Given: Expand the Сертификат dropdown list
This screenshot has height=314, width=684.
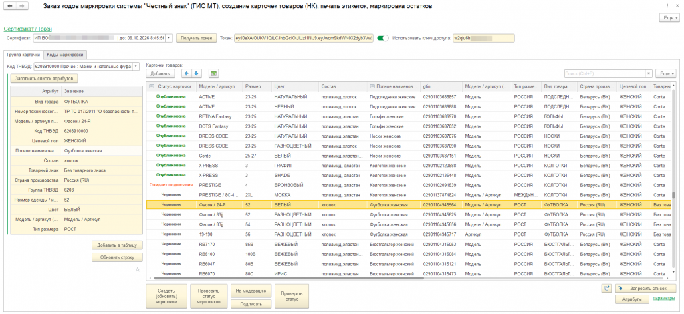Looking at the screenshot, I should pyautogui.click(x=169, y=38).
